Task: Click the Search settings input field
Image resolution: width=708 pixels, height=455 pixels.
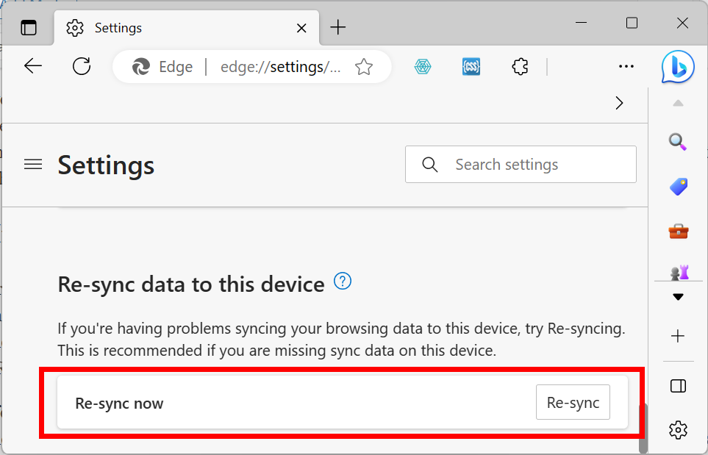Action: 521,165
